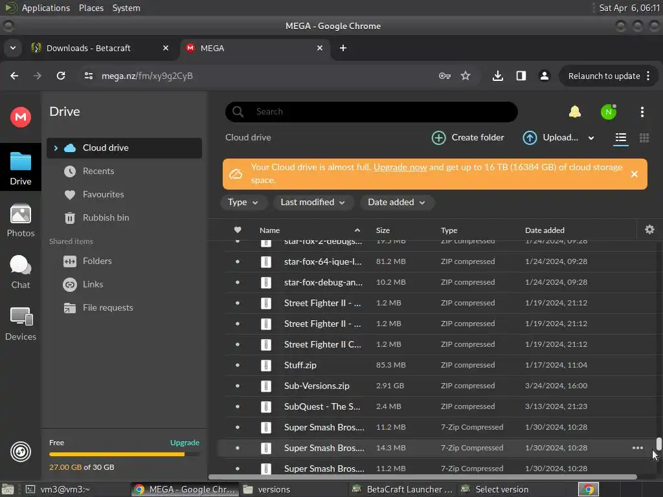View site information icon in address bar
This screenshot has width=663, height=497.
tap(88, 76)
